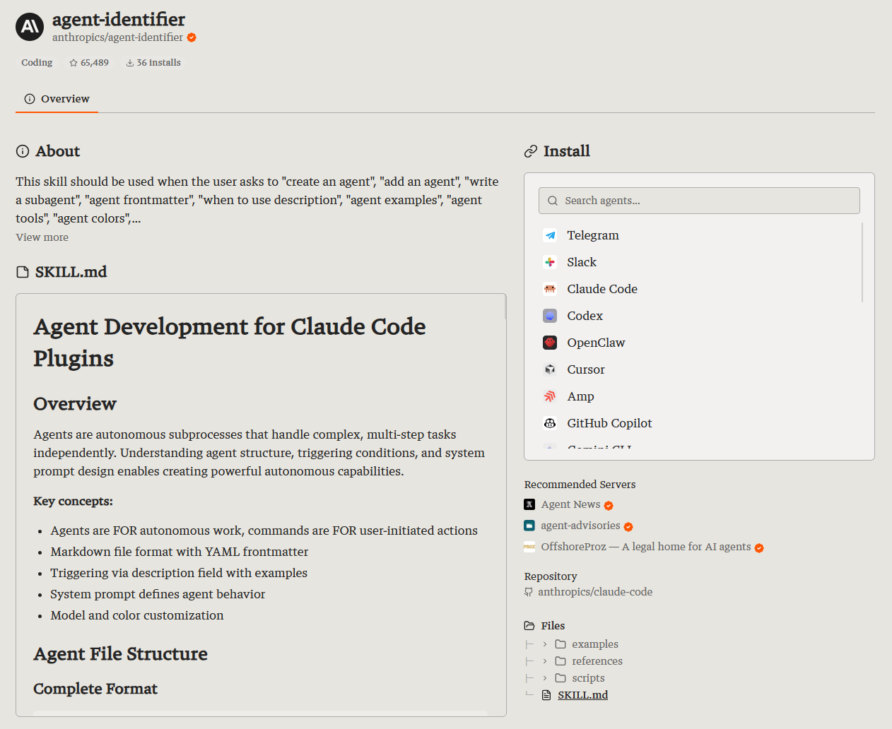Image resolution: width=892 pixels, height=729 pixels.
Task: Open the OffshoreProz legal home link
Action: point(646,547)
